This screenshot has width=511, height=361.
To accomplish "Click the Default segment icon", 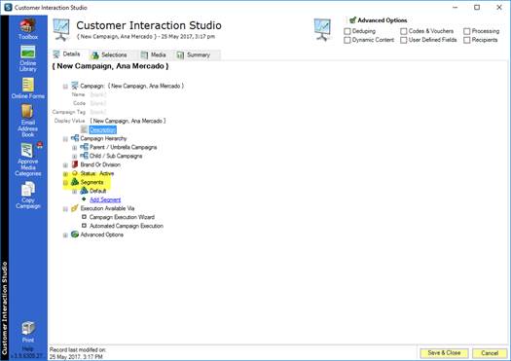I will pyautogui.click(x=84, y=191).
